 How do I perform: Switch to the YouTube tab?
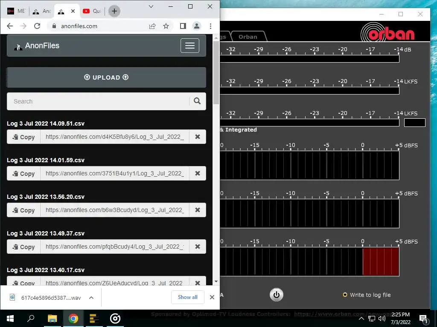(x=92, y=11)
